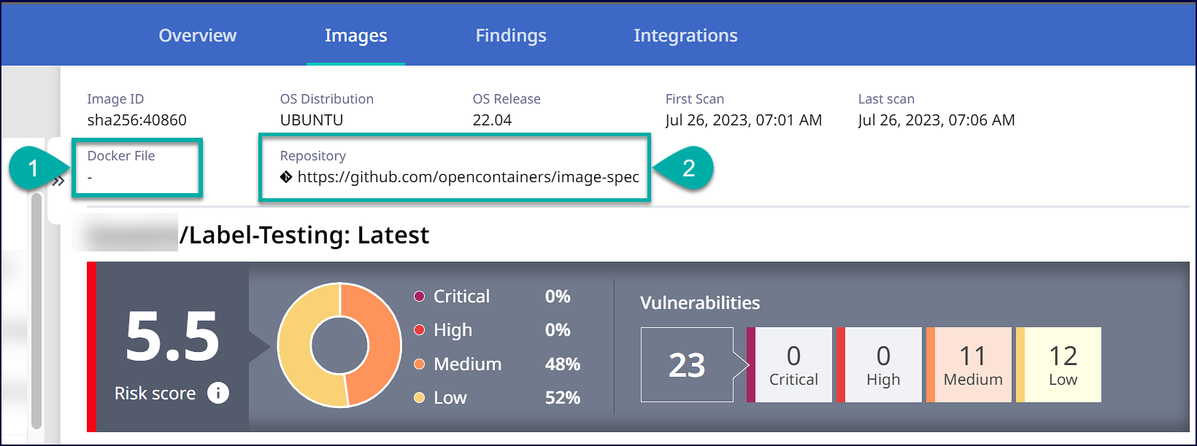Click the Medium legend dot
The image size is (1197, 446).
coord(420,364)
